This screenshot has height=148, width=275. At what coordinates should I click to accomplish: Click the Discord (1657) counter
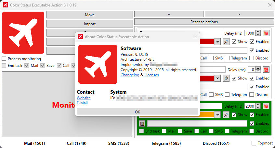point(216,143)
